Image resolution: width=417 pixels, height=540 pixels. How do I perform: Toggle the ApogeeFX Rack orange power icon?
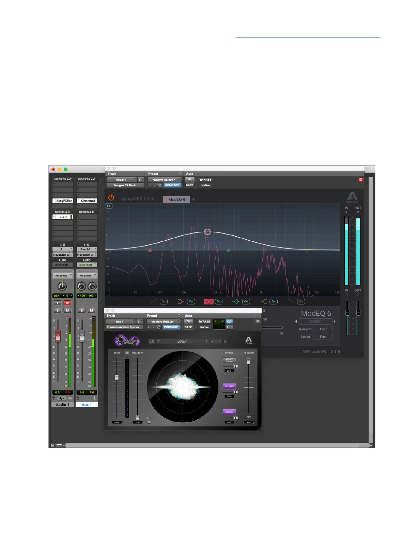click(x=111, y=197)
